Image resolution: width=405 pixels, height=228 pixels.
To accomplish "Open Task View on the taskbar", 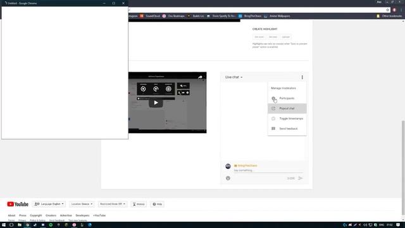I will point(11,225).
